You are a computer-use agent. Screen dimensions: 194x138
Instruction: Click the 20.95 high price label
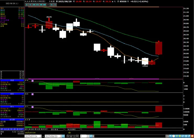[49, 17]
